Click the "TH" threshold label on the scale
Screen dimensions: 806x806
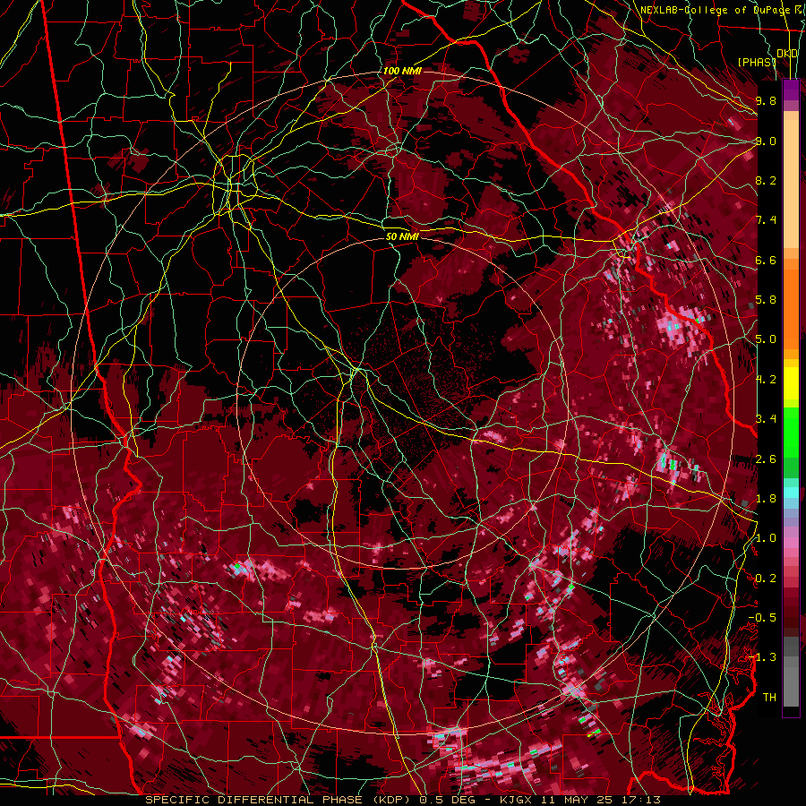[769, 698]
